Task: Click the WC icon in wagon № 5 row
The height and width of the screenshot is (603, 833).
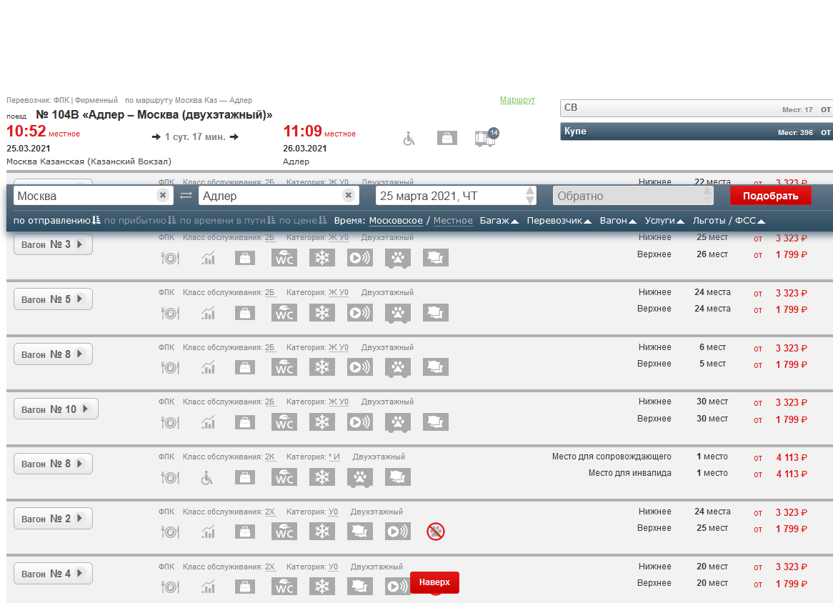Action: point(284,312)
